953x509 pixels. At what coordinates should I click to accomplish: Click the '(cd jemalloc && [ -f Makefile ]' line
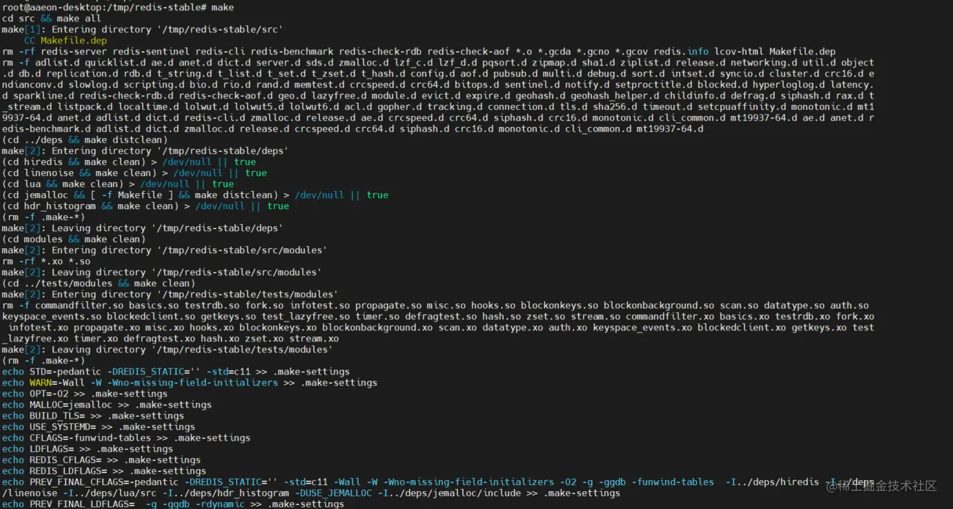[195, 195]
